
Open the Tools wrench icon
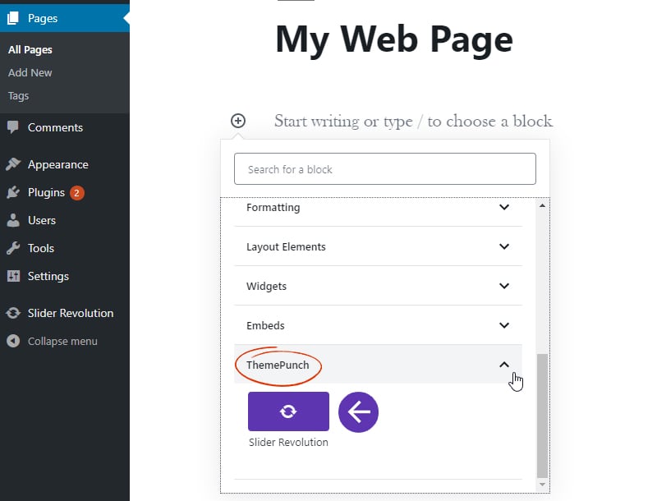pyautogui.click(x=13, y=248)
